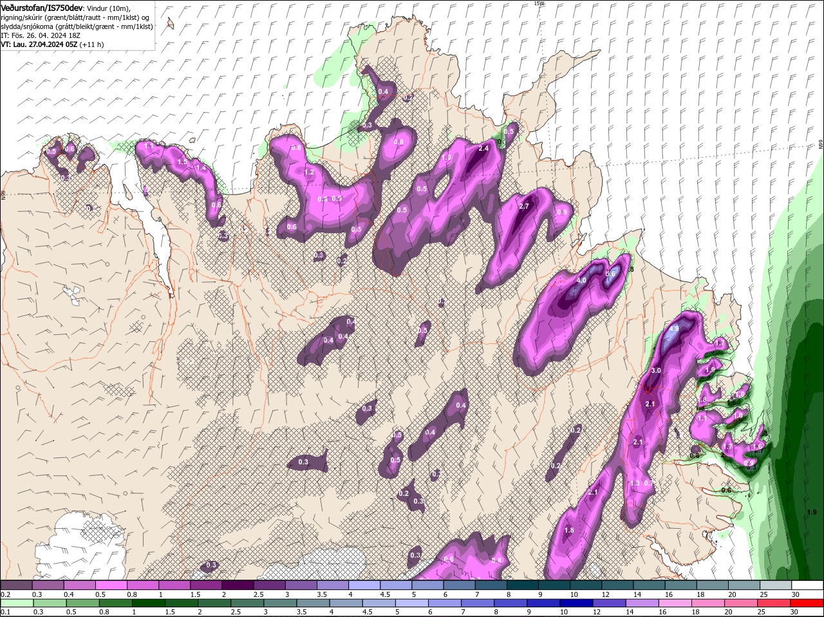824x617 pixels.
Task: Click the top legend swatch between 25 and 30
Action: tap(776, 585)
